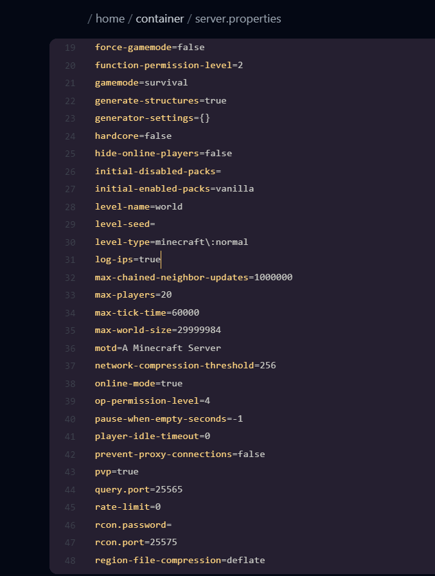Click the region-file-compression=deflate line
This screenshot has height=576, width=435.
click(x=180, y=560)
